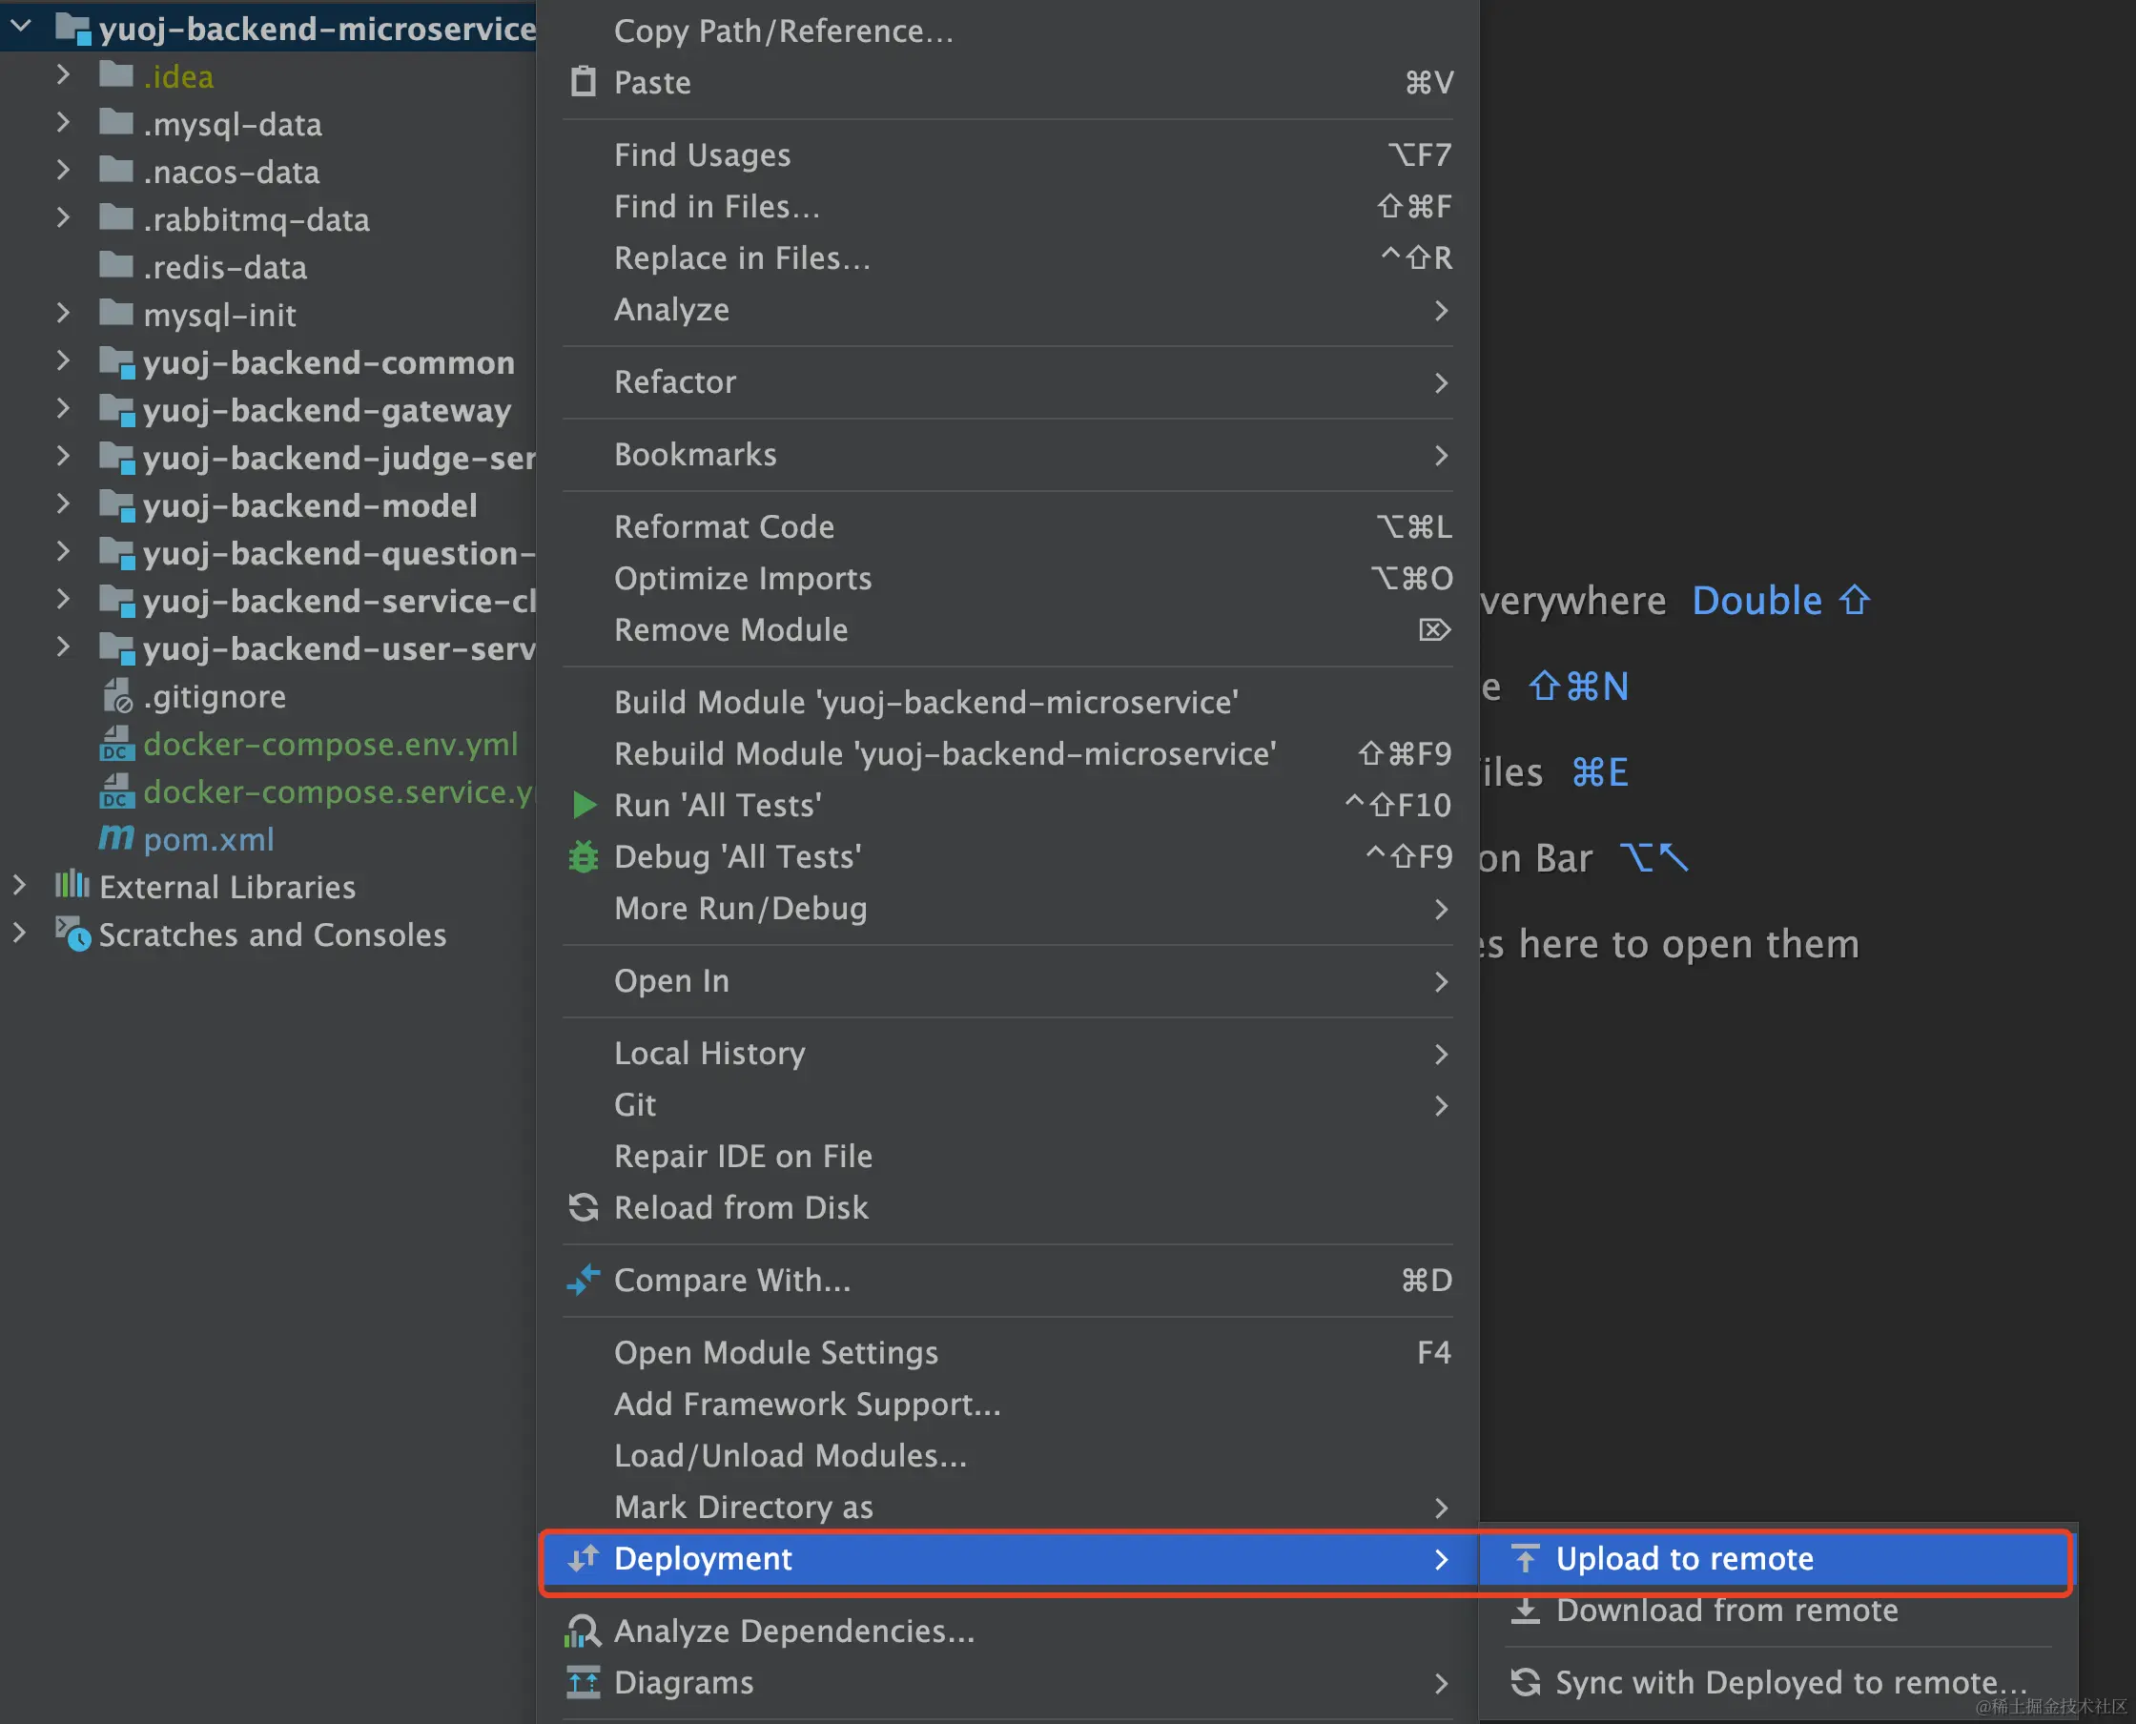
Task: Expand the .mysql-data folder
Action: pyautogui.click(x=64, y=123)
